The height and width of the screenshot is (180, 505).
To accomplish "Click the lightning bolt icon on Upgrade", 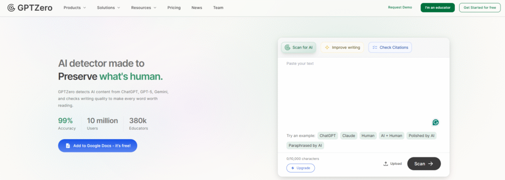I will (x=292, y=168).
